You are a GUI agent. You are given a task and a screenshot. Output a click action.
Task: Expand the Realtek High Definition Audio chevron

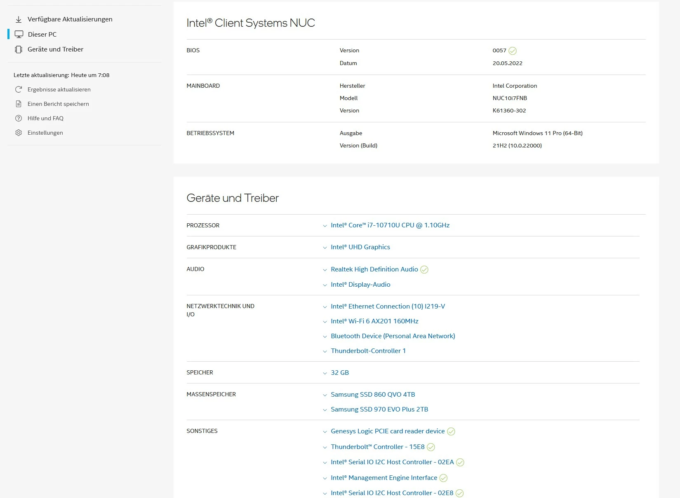[x=325, y=270]
